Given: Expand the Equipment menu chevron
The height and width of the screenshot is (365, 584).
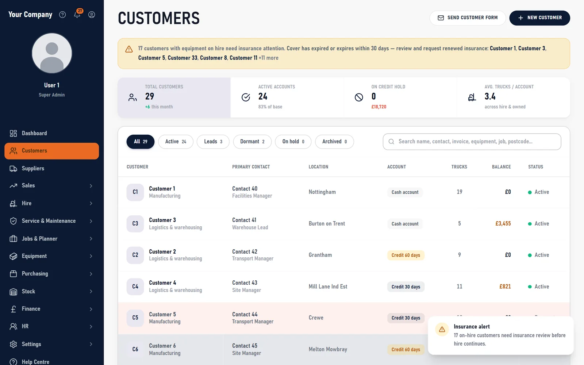Looking at the screenshot, I should (91, 256).
